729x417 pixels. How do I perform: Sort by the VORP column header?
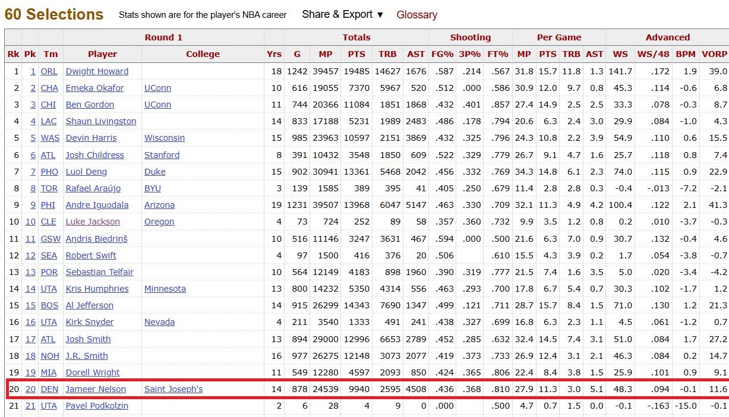click(x=715, y=54)
